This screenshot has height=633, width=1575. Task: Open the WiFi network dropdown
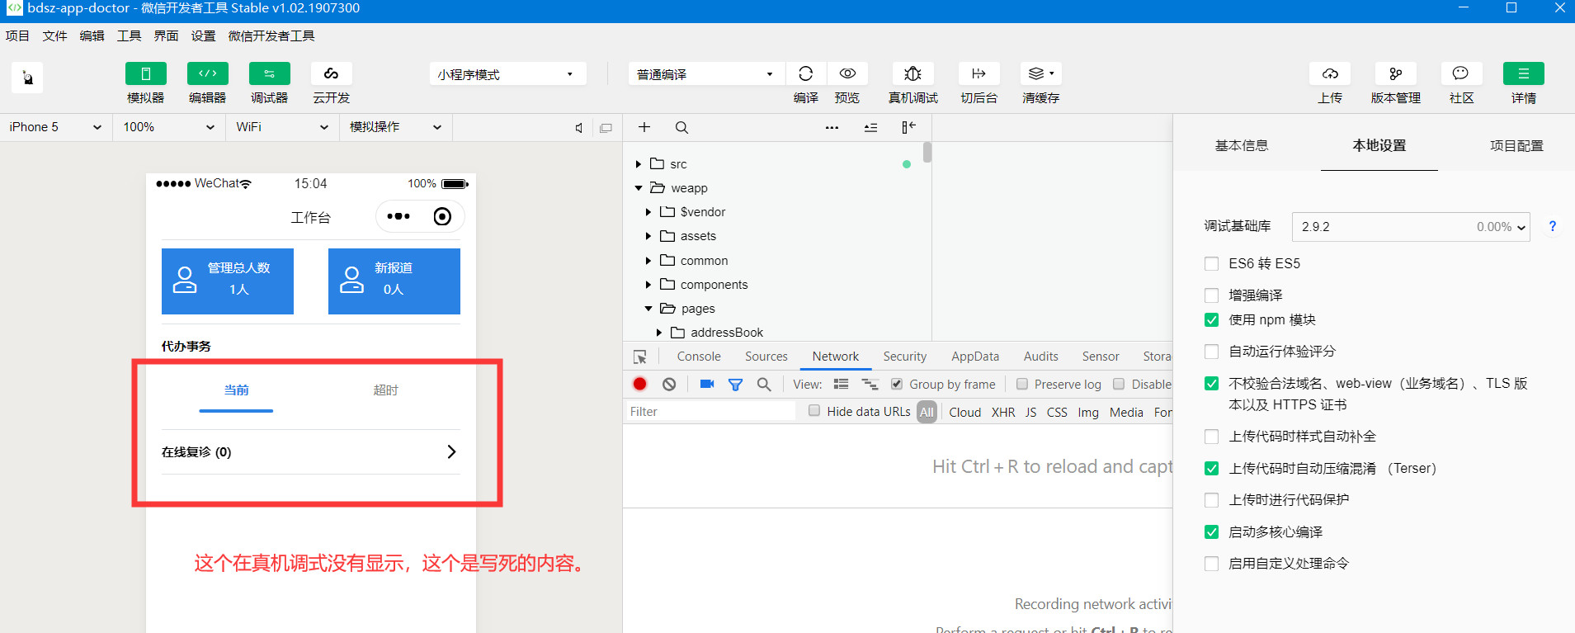tap(281, 127)
